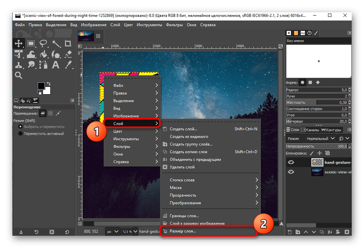This screenshot has width=364, height=248.
Task: Select the Bucket Fill tool
Action: (43, 54)
